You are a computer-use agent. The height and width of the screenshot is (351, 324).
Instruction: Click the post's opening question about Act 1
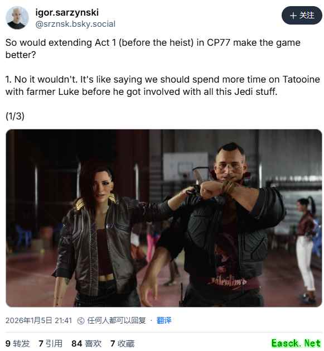[153, 49]
